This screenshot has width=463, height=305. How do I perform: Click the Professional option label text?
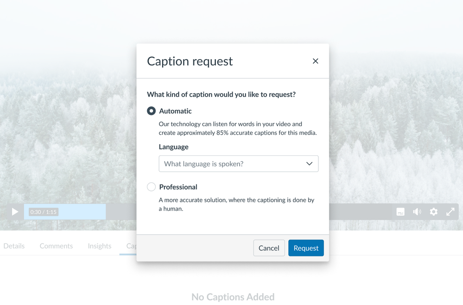point(178,187)
